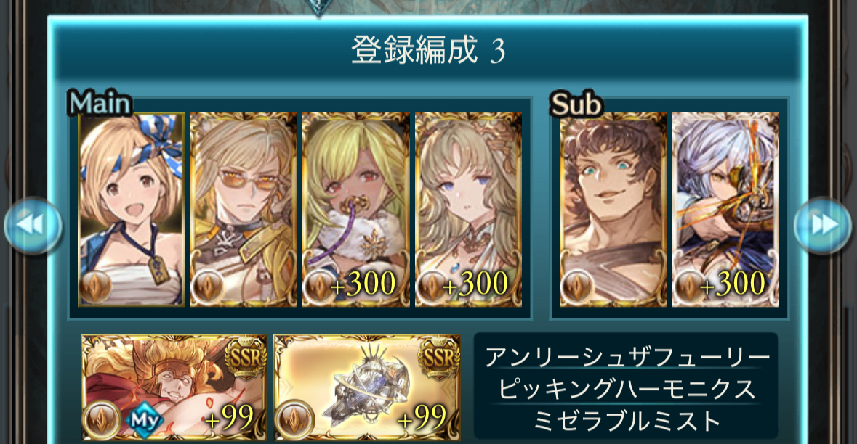Open the SSR summon marked My

(x=174, y=387)
